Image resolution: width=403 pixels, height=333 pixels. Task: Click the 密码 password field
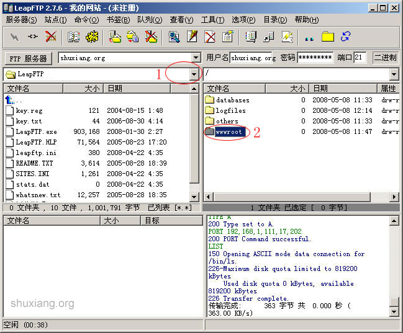315,58
